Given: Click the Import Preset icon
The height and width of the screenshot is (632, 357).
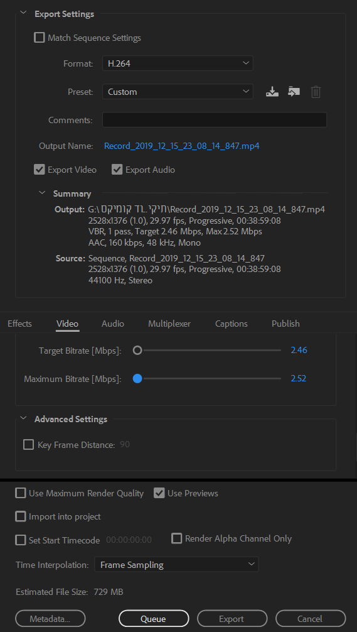Looking at the screenshot, I should [294, 92].
